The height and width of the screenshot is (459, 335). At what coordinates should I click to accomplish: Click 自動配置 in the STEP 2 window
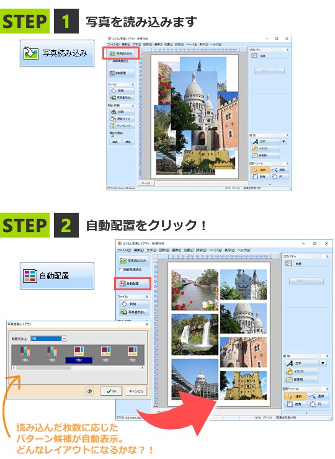[133, 283]
